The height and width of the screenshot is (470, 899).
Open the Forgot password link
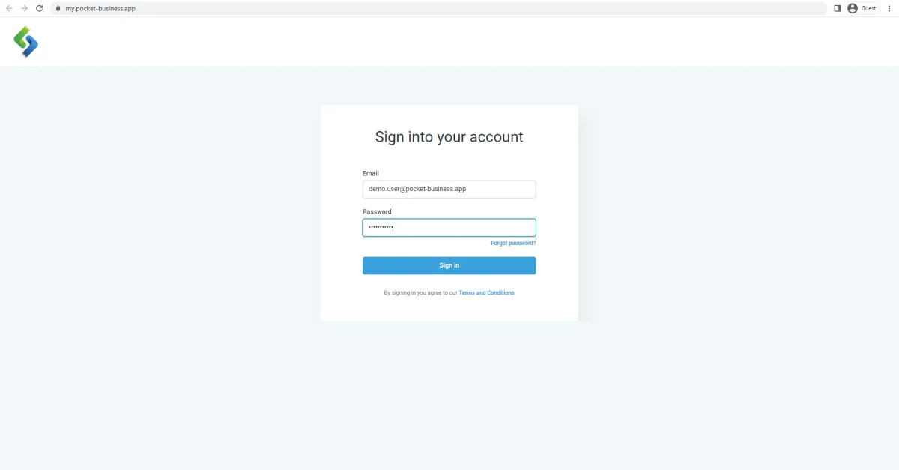[x=513, y=244]
